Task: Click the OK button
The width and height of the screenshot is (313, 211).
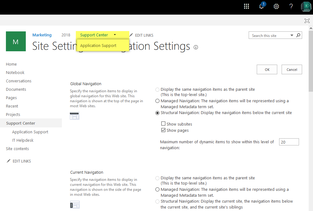Action: click(267, 69)
